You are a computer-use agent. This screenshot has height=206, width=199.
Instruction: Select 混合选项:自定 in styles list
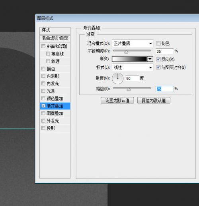[55, 38]
